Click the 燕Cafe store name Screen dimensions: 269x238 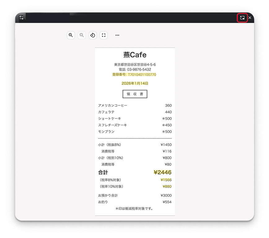pyautogui.click(x=135, y=55)
